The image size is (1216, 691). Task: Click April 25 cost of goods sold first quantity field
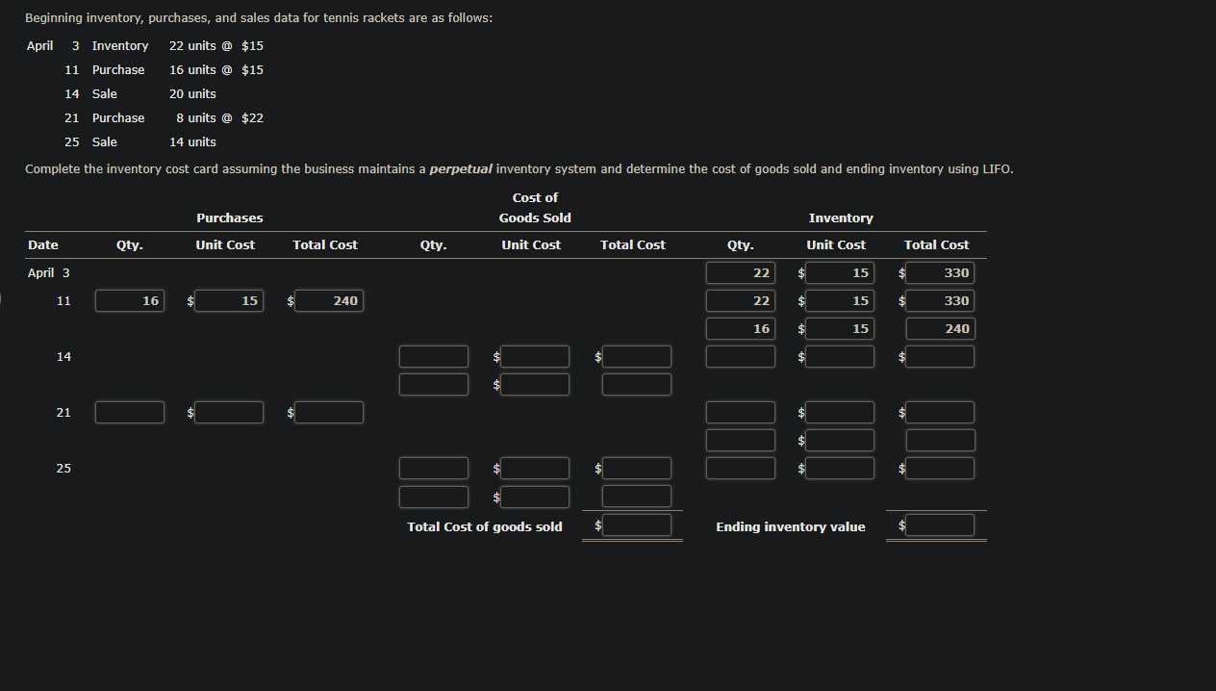coord(435,469)
